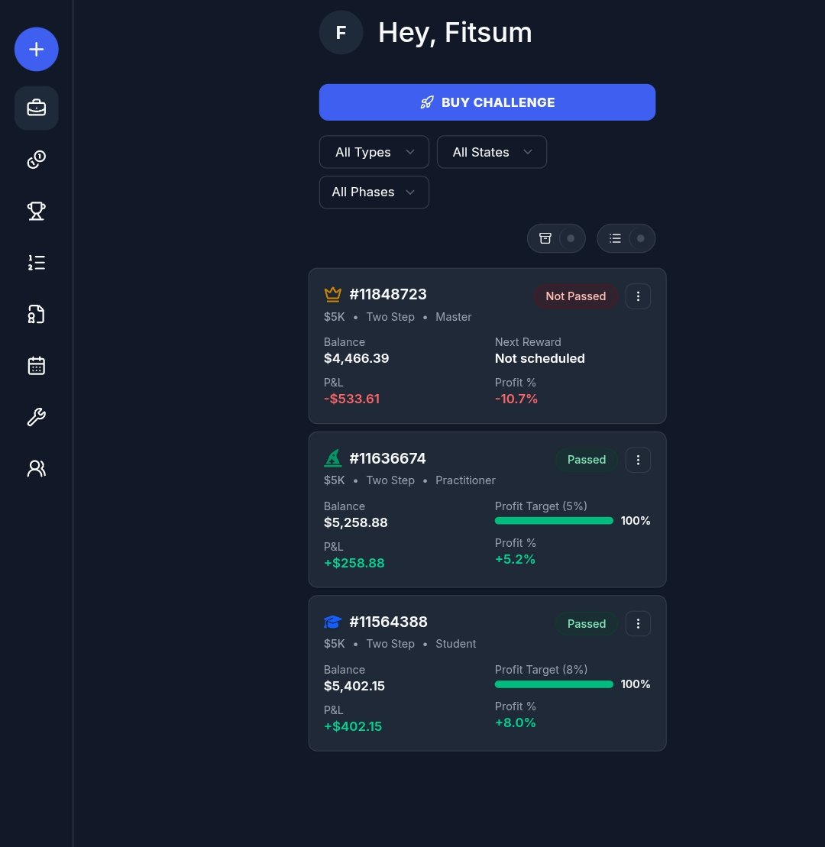
Task: Click Passed badge on account #11636674
Action: pos(587,460)
